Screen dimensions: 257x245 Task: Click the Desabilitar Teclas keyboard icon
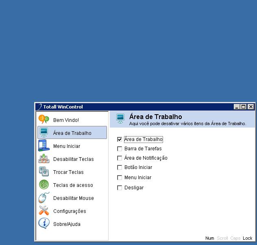44,159
